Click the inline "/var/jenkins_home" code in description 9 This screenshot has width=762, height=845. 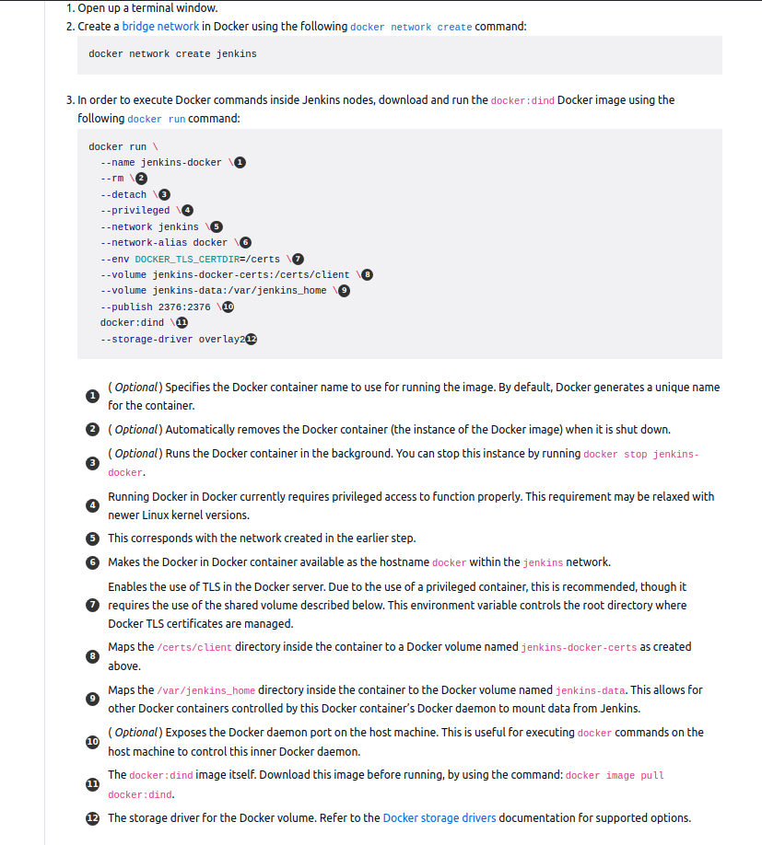(x=205, y=690)
